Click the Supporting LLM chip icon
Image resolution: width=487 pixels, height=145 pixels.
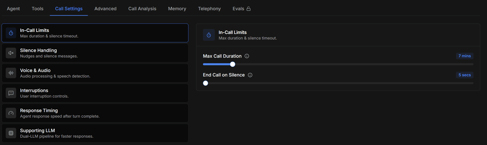(11, 133)
